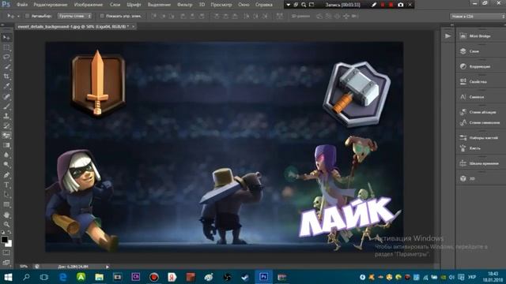Open the Символ character panel
Image resolution: width=506 pixels, height=284 pixels.
coord(480,97)
